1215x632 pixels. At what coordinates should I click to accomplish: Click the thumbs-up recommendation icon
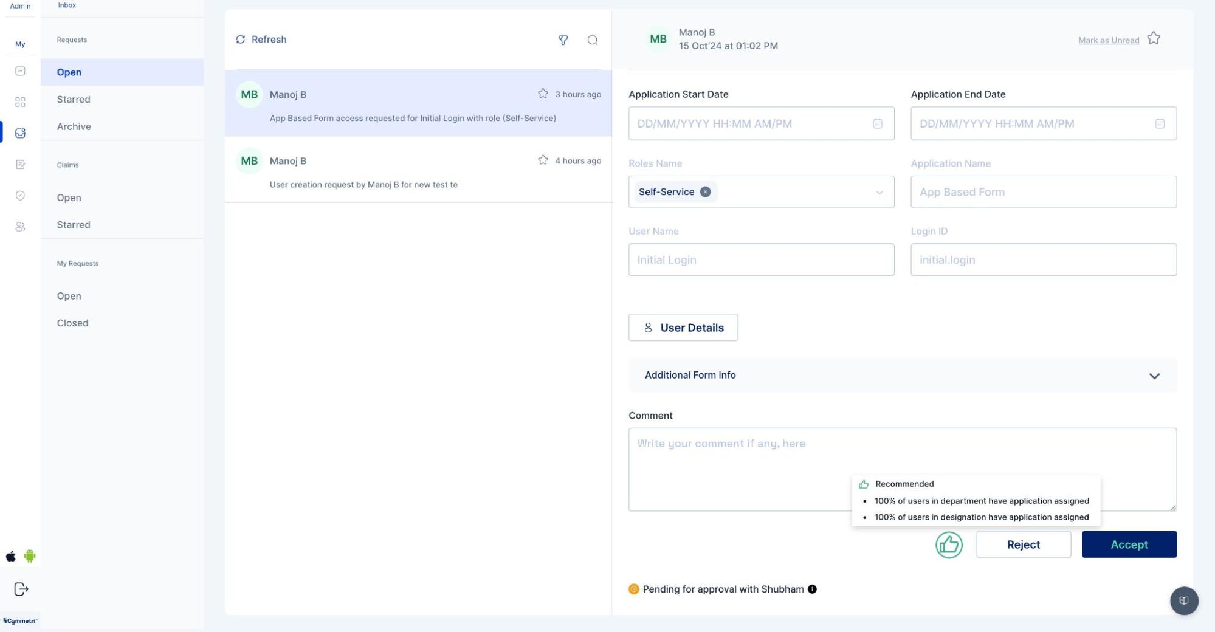coord(948,544)
